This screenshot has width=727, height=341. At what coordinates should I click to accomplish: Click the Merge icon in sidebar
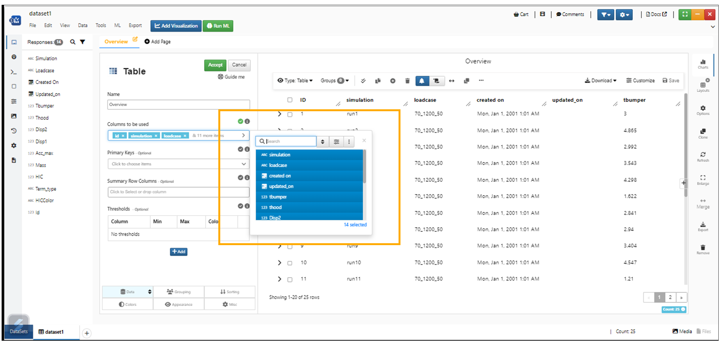703,203
